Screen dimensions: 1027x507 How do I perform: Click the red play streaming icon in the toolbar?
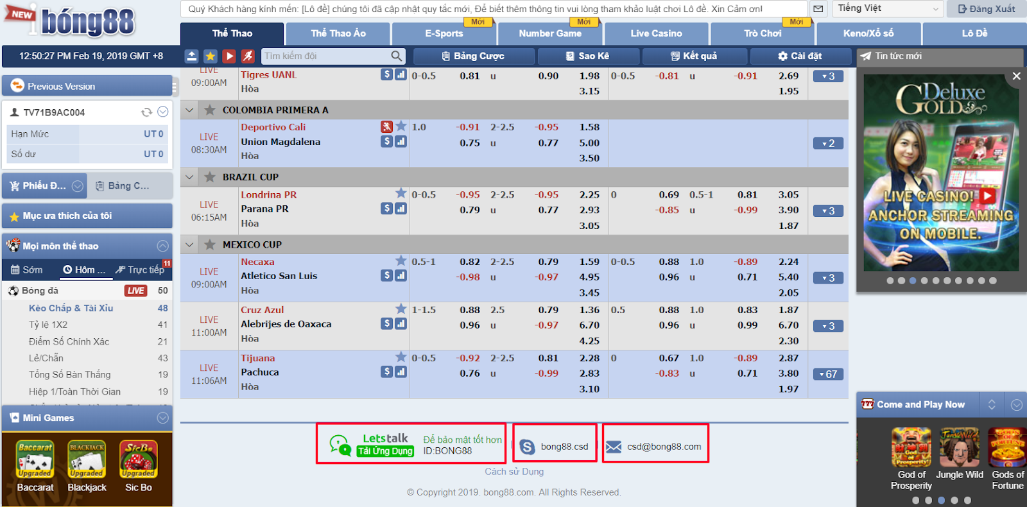(229, 56)
